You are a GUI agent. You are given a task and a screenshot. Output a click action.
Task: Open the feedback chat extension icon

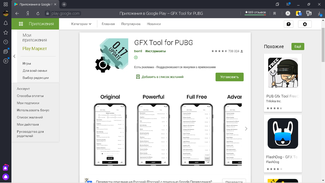click(309, 13)
